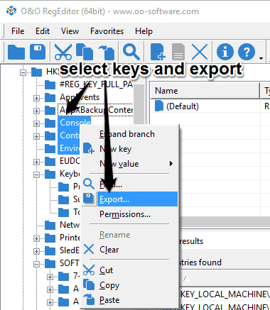Open New value submenu arrow
This screenshot has width=270, height=310.
click(171, 164)
